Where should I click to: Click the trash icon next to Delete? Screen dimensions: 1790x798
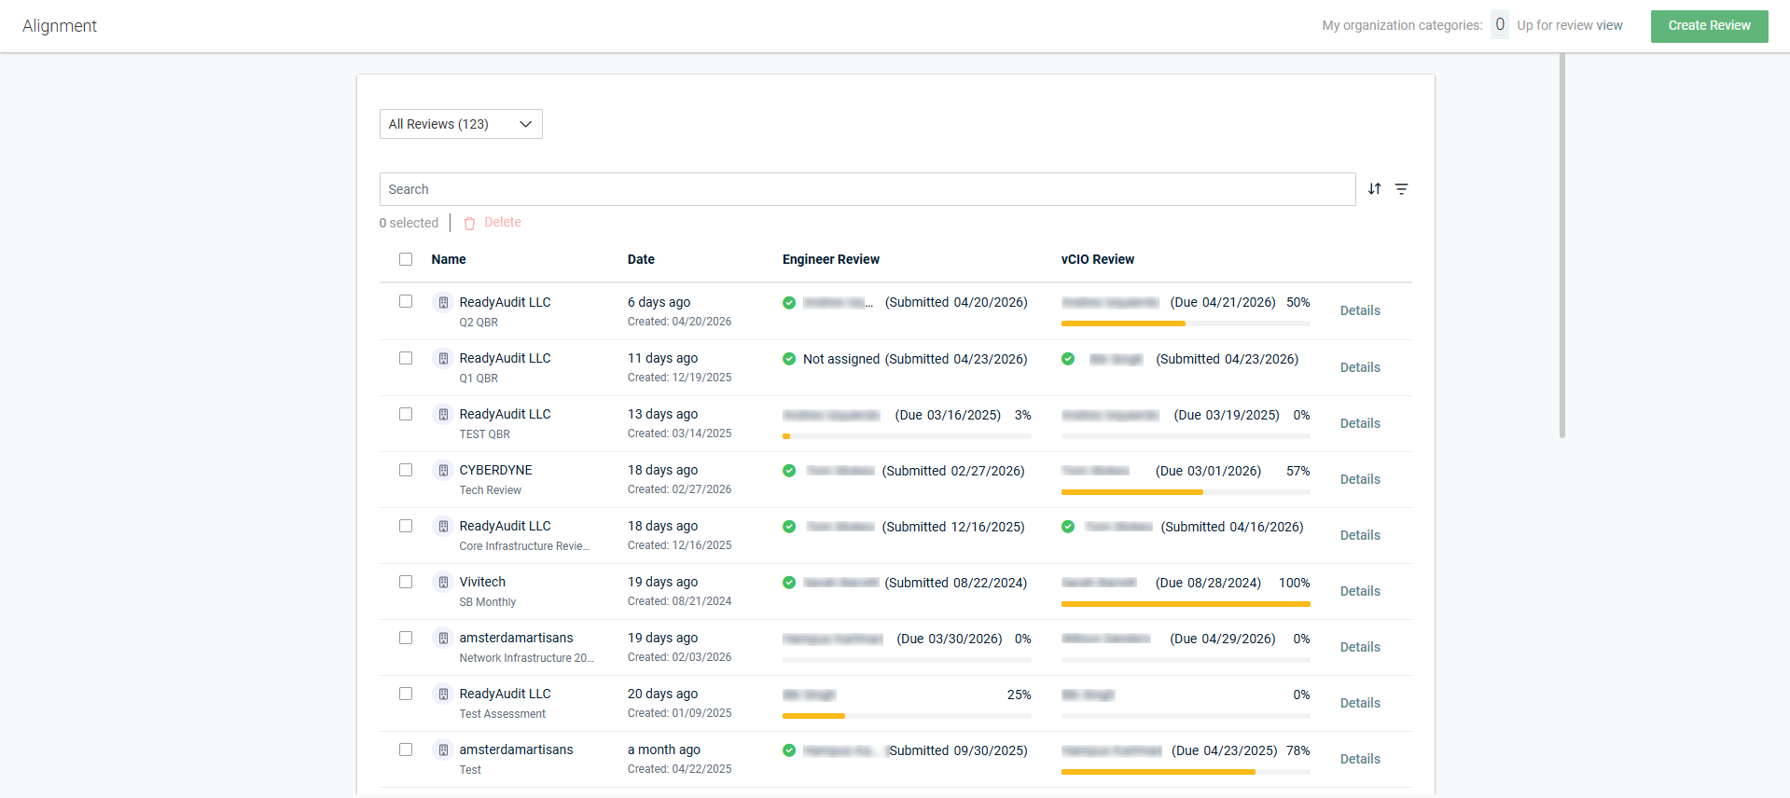click(469, 223)
